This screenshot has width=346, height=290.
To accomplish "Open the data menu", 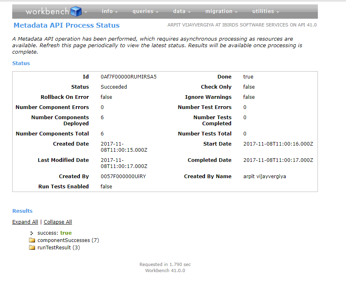I will click(x=182, y=11).
